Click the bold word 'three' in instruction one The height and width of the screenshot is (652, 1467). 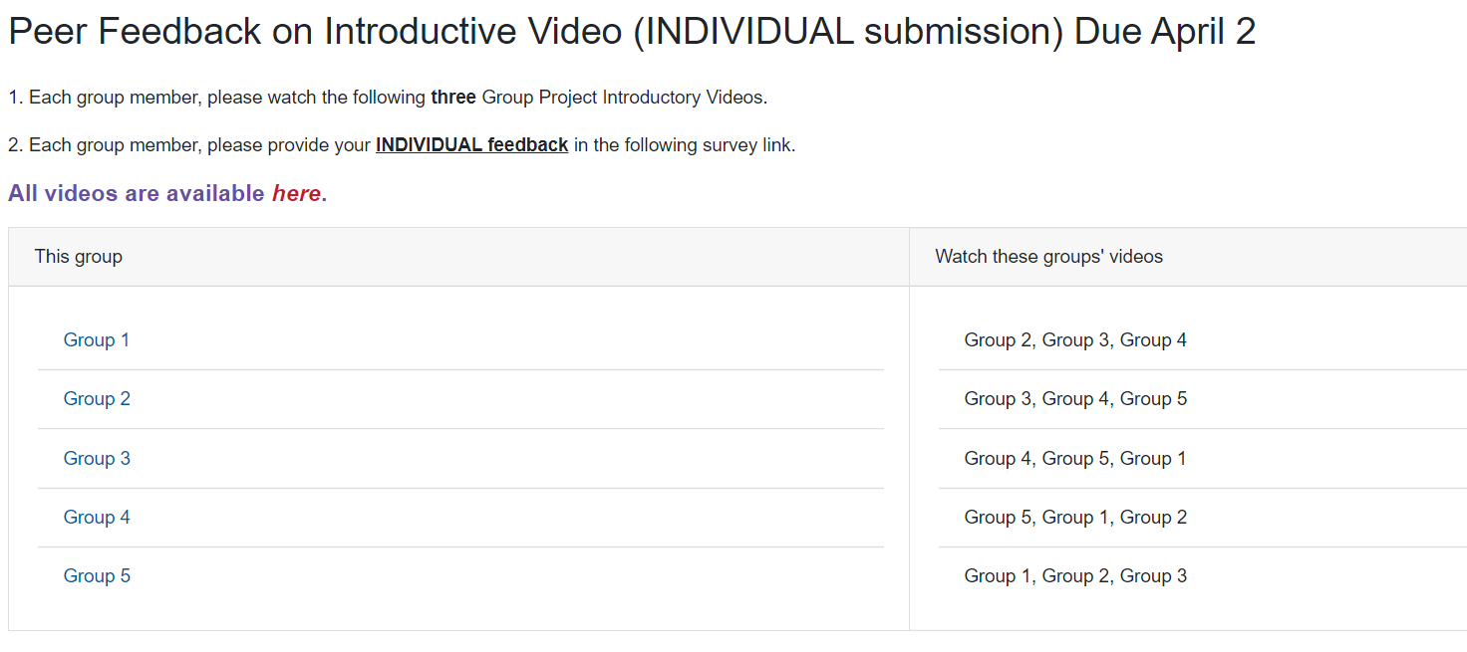pos(453,98)
